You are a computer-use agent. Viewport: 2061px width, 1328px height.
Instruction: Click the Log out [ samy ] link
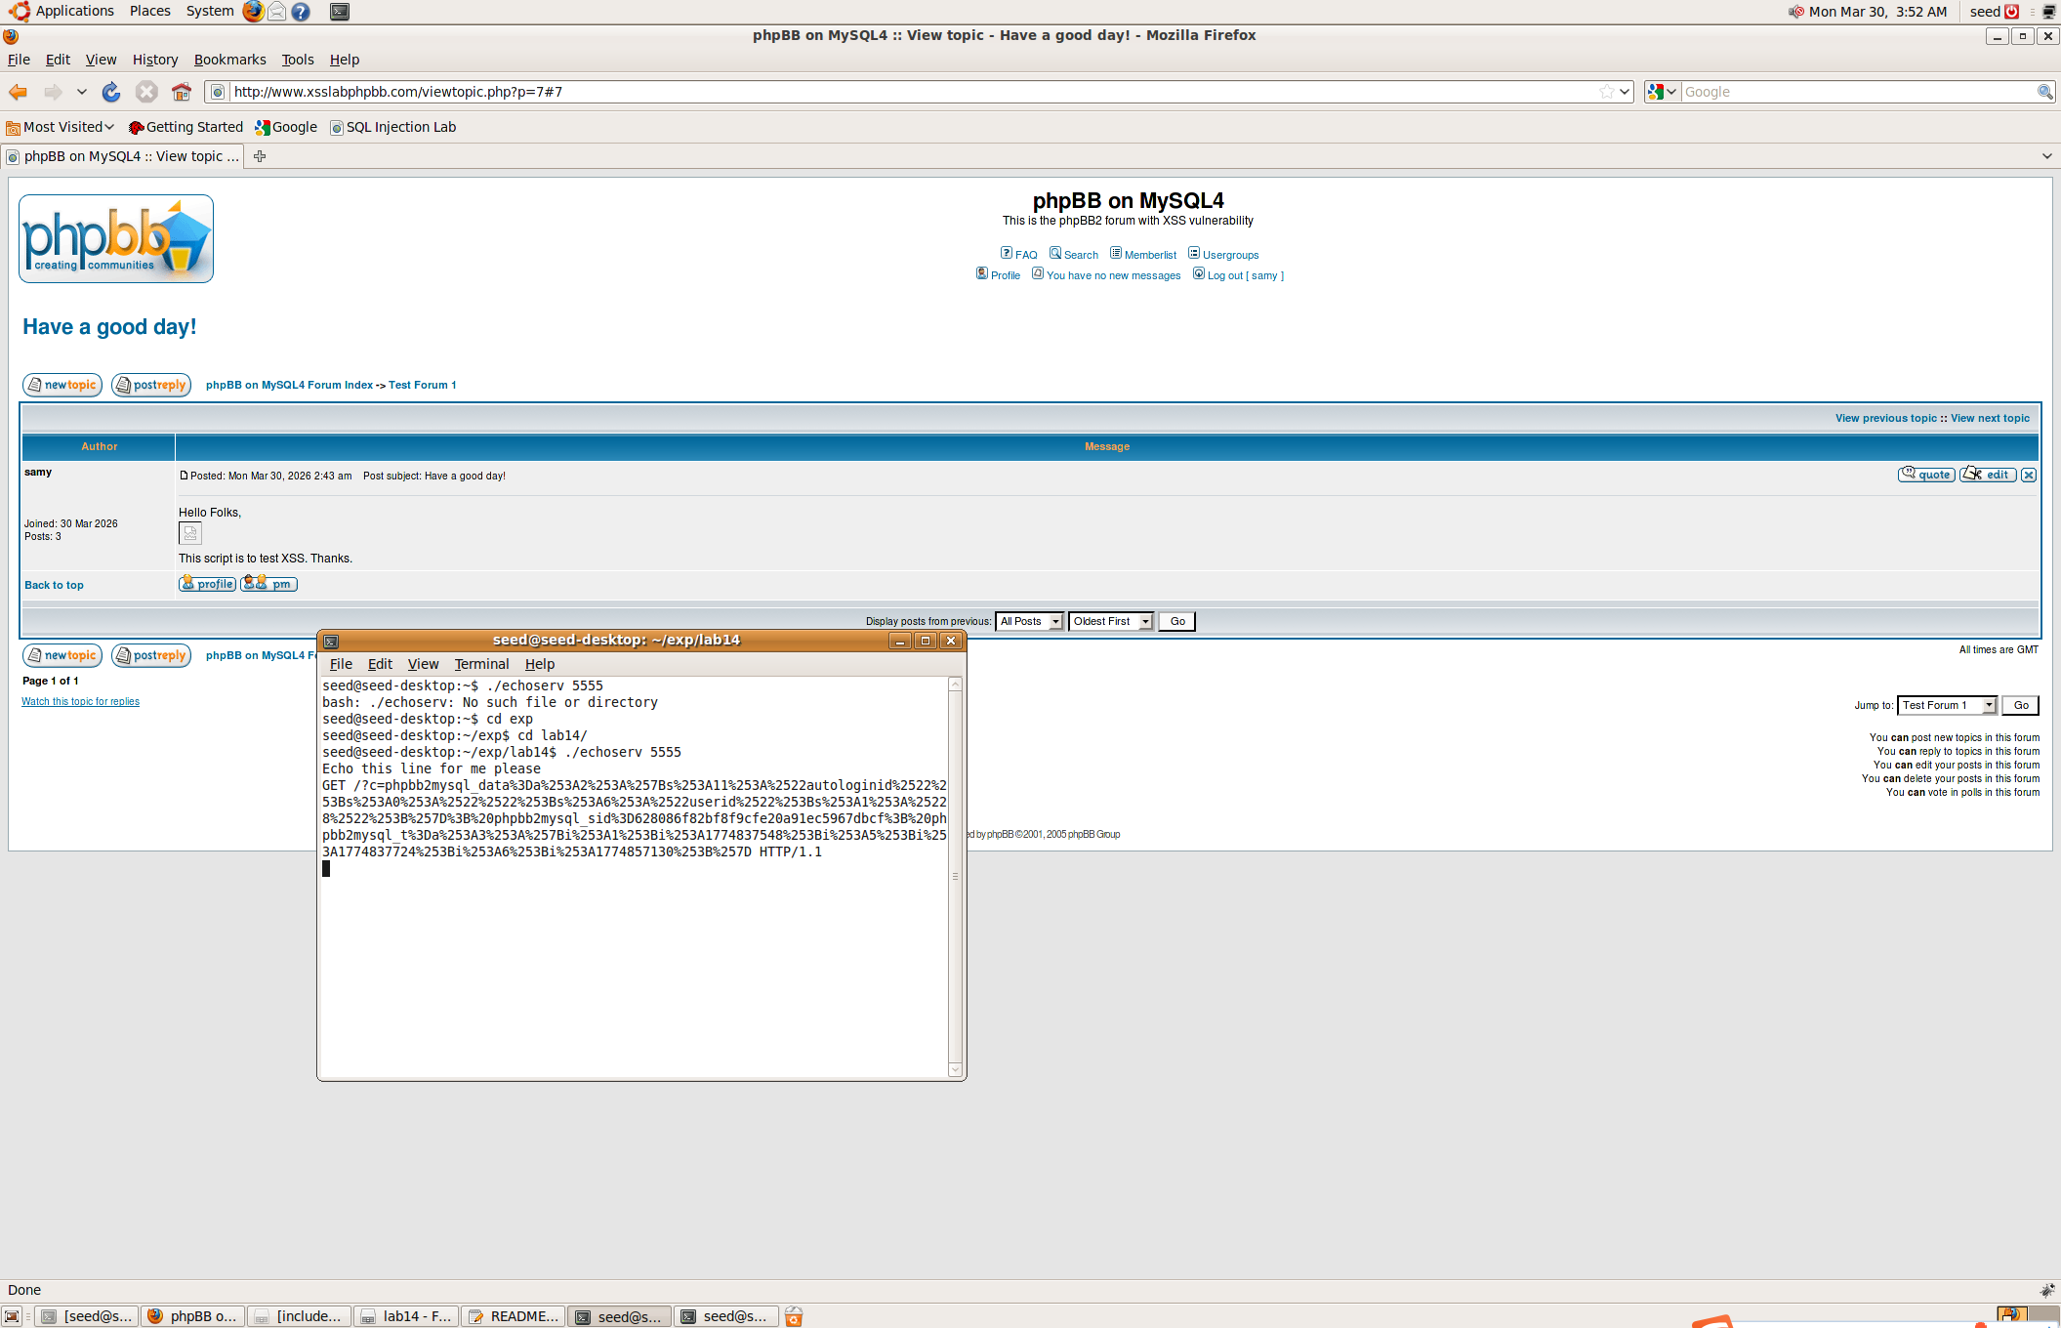(1245, 275)
